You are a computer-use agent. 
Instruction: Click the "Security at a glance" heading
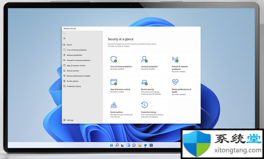[120, 39]
